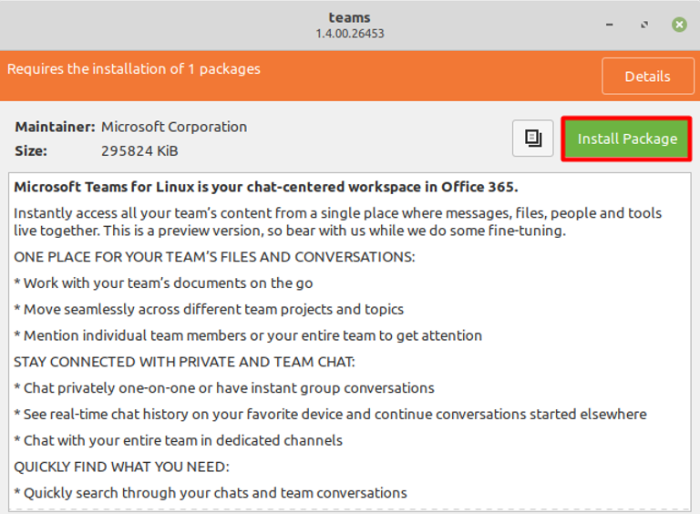Open the Details of required packages
700x514 pixels.
click(x=647, y=77)
